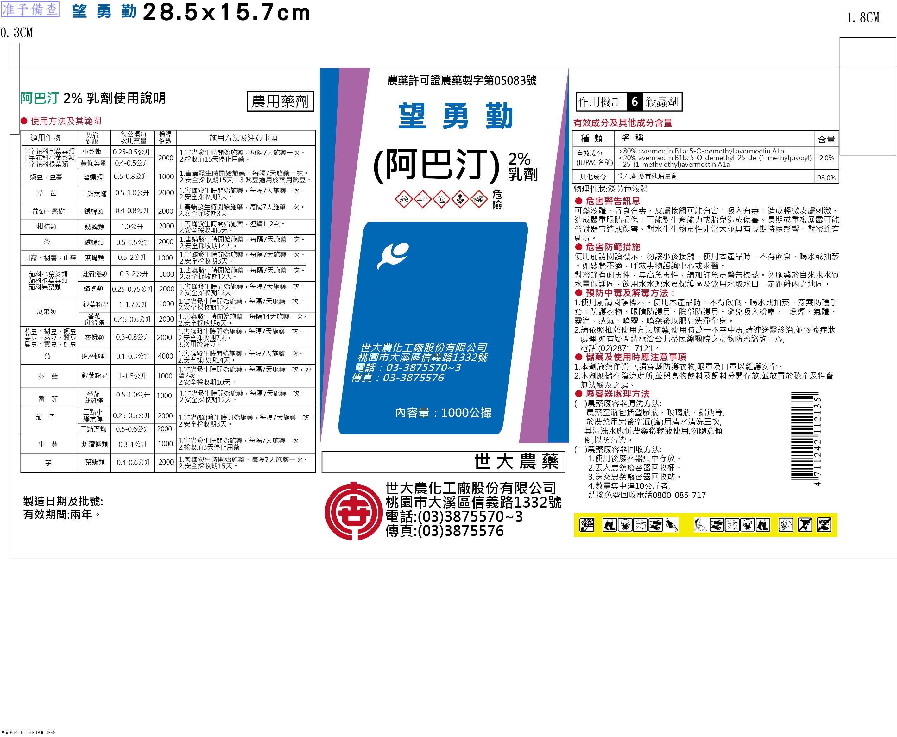Click the 牛蒡 crop cell

[47, 445]
